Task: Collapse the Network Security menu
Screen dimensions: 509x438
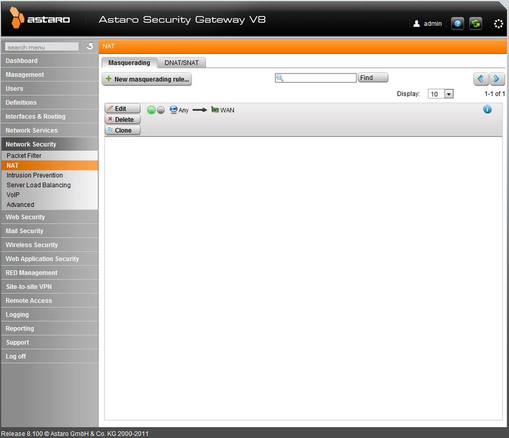Action: (50, 144)
